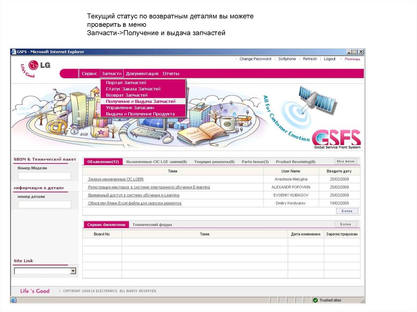Click the Logout link

329,59
